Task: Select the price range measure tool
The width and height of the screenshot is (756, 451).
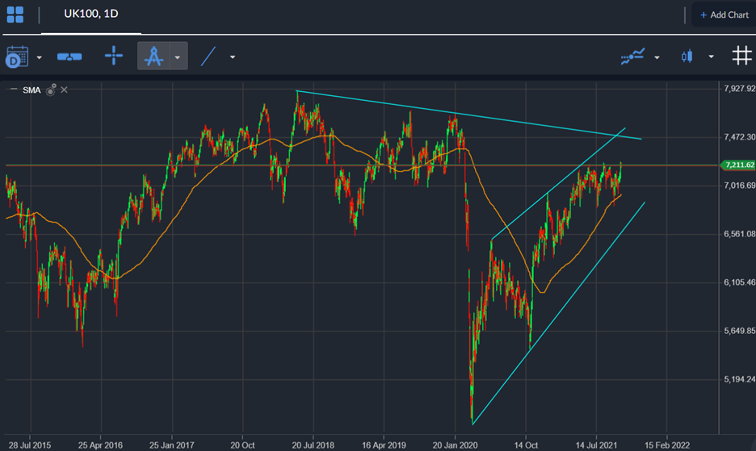Action: tap(69, 56)
